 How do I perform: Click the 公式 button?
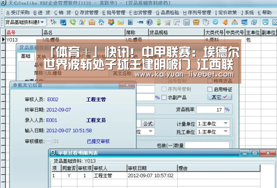148,124
